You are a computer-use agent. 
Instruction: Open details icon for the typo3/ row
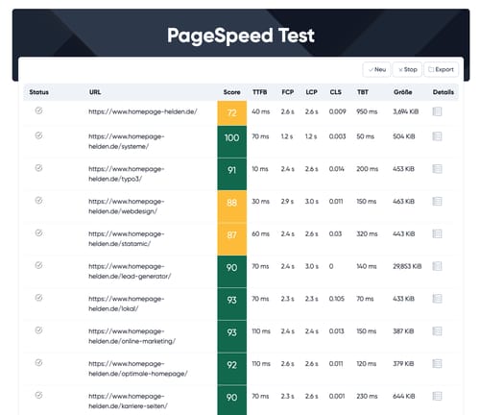tap(437, 169)
